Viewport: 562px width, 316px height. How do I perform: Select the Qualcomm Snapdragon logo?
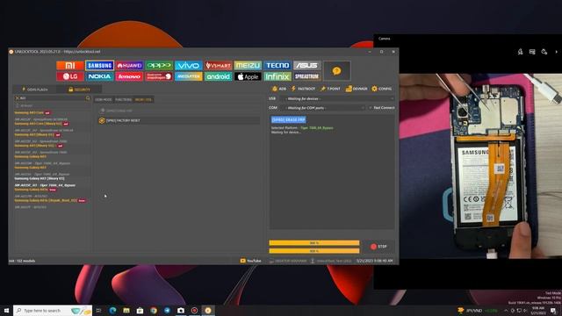click(159, 76)
